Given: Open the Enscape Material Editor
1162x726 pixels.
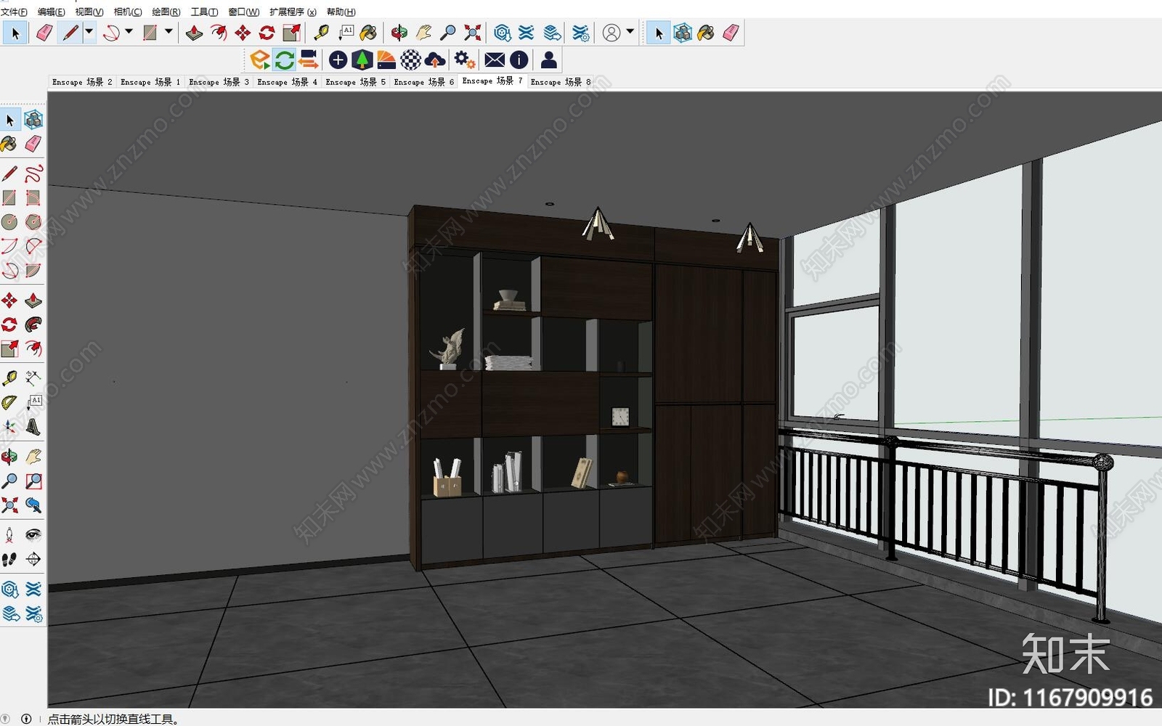Looking at the screenshot, I should (386, 60).
